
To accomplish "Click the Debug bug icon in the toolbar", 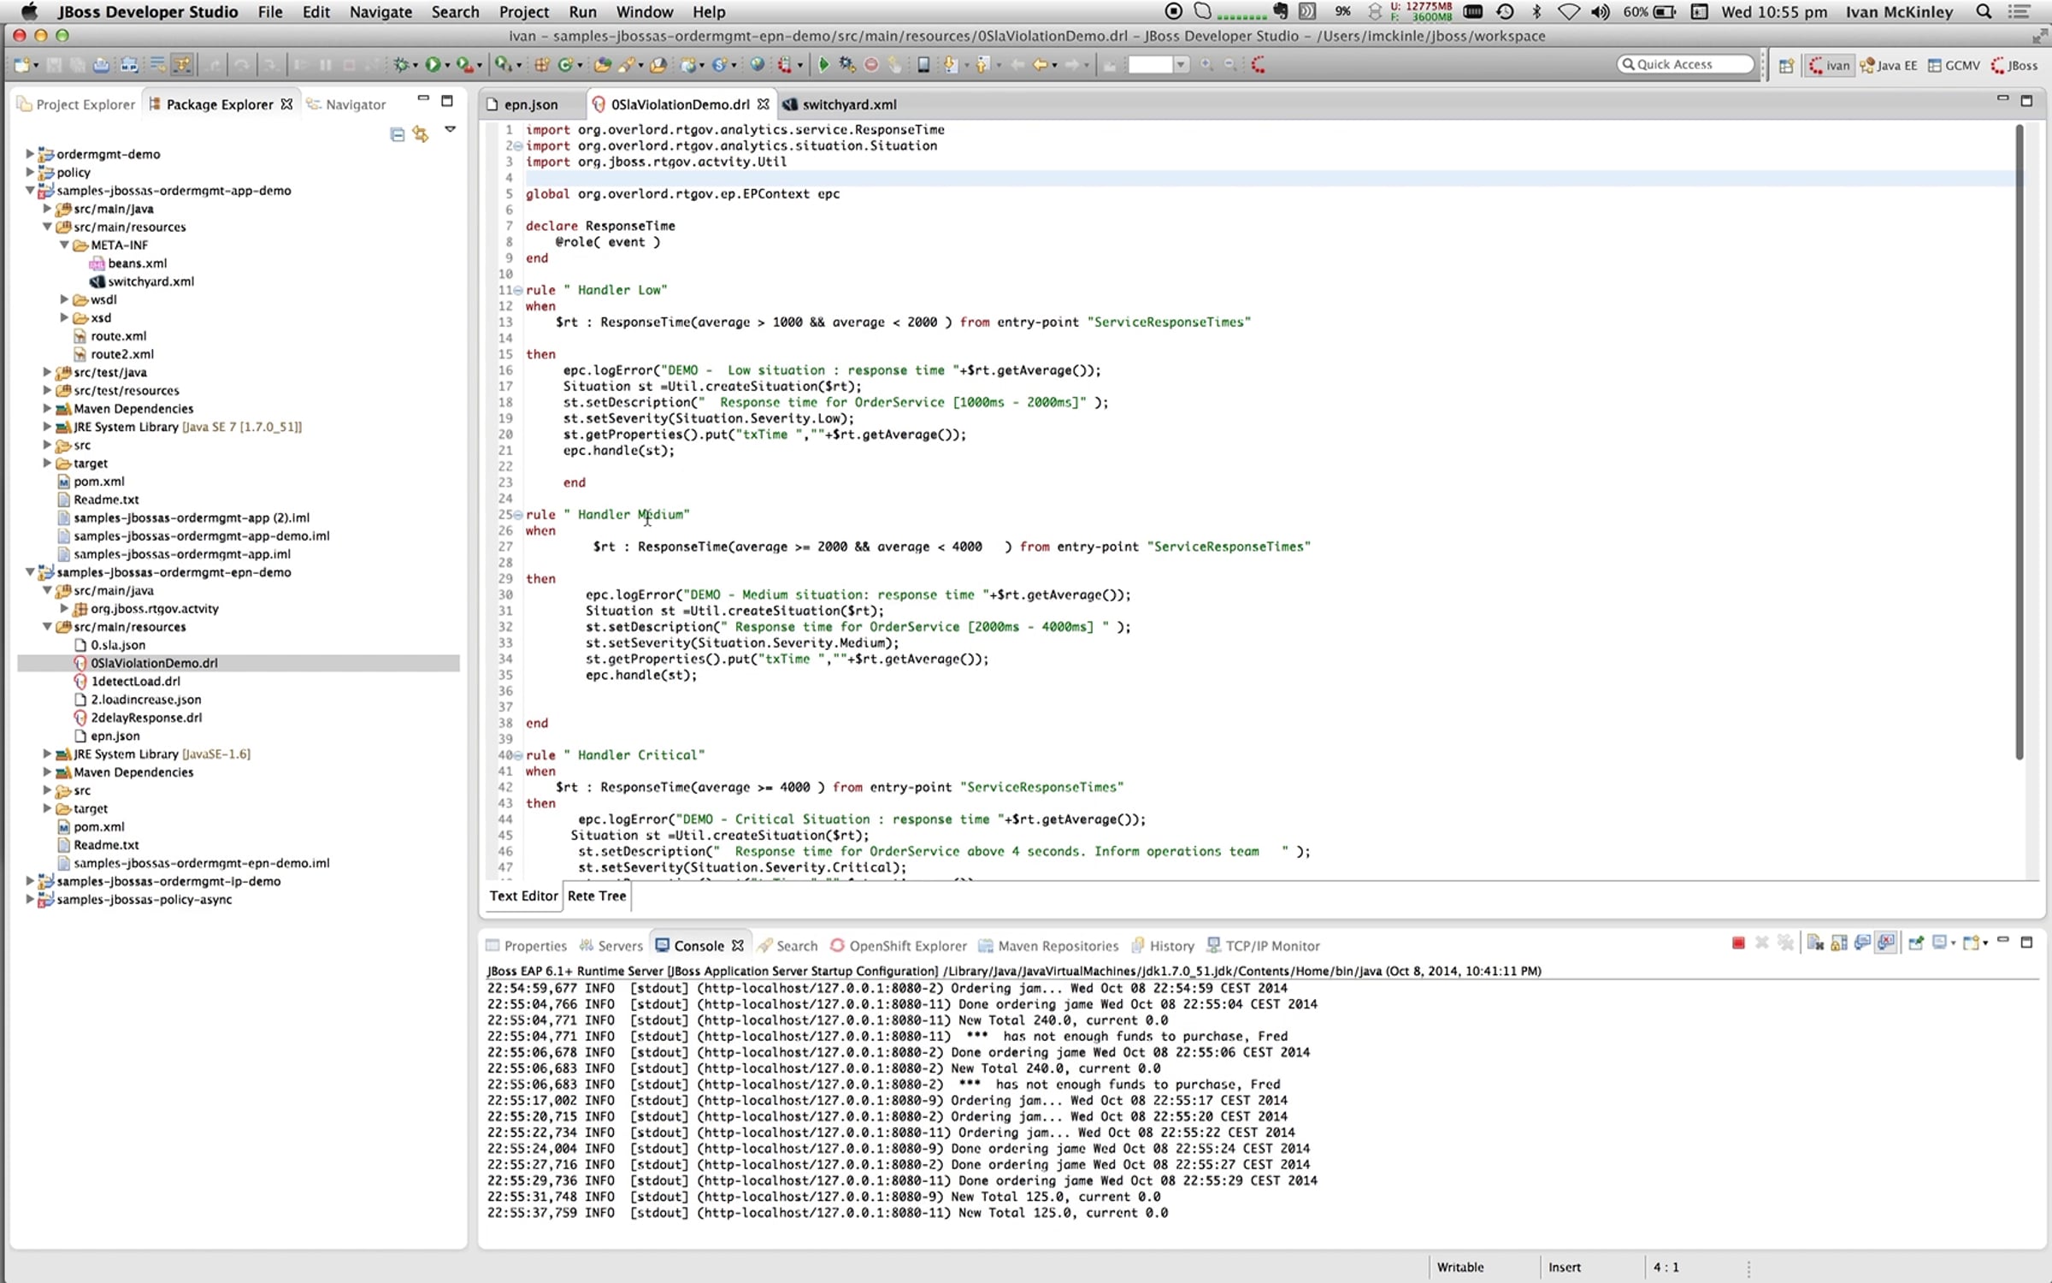I will click(x=401, y=65).
